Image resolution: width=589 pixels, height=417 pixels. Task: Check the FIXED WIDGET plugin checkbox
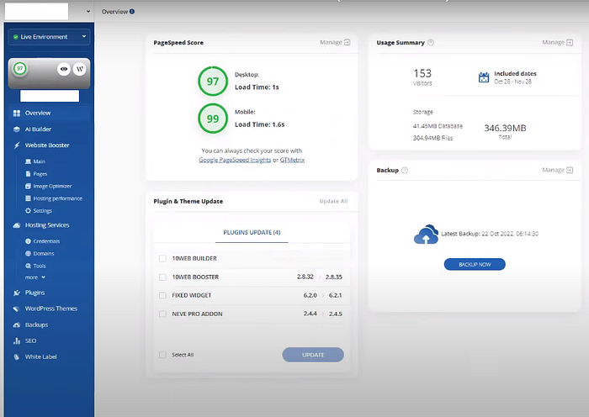(x=162, y=295)
